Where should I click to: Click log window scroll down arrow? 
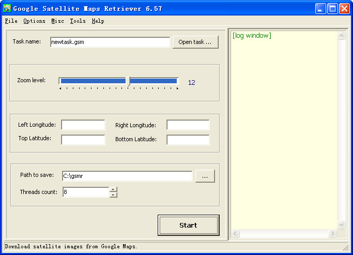click(x=341, y=224)
